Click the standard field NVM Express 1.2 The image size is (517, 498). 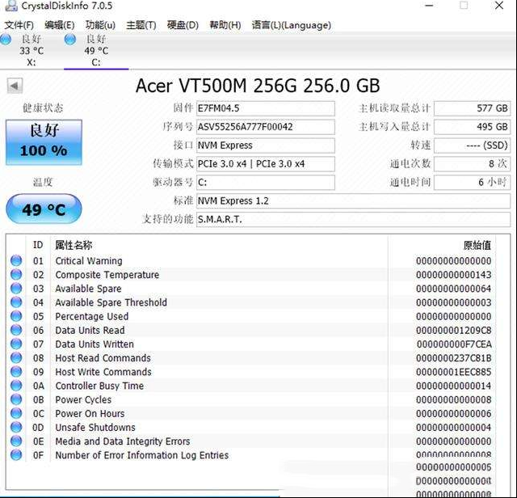point(353,201)
